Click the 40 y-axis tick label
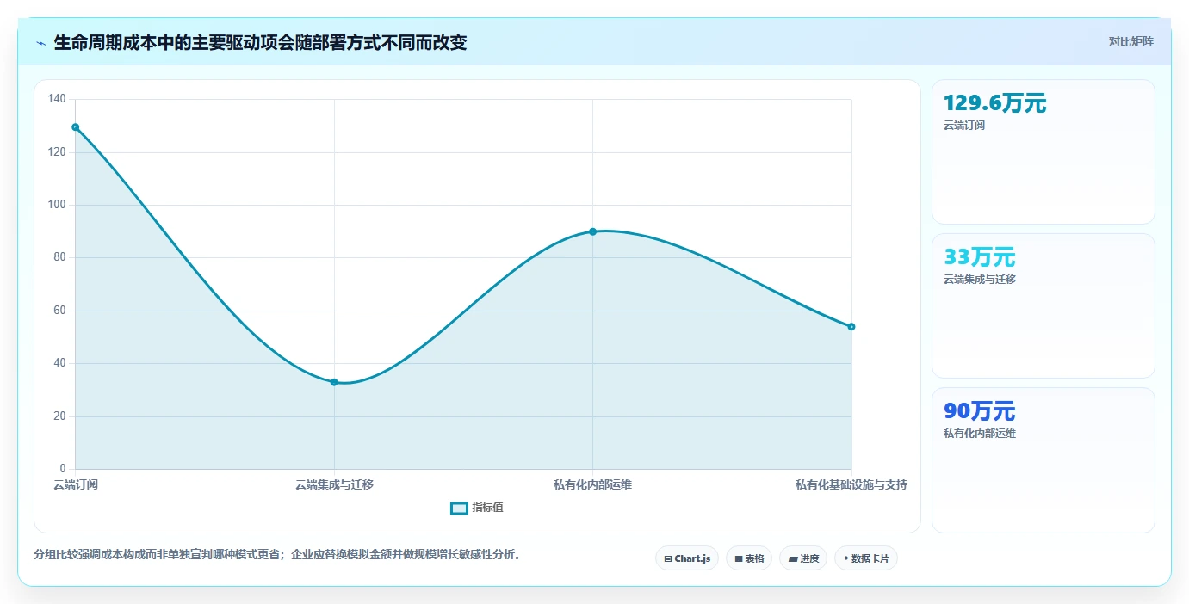This screenshot has width=1189, height=604. point(59,363)
